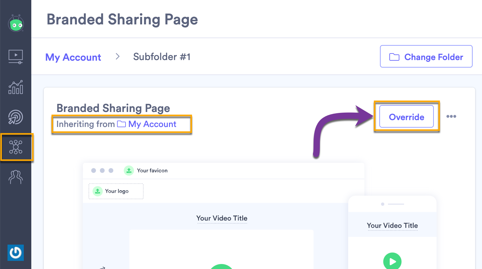The height and width of the screenshot is (269, 482).
Task: Click the blue power icon in sidebar
Action: (16, 253)
